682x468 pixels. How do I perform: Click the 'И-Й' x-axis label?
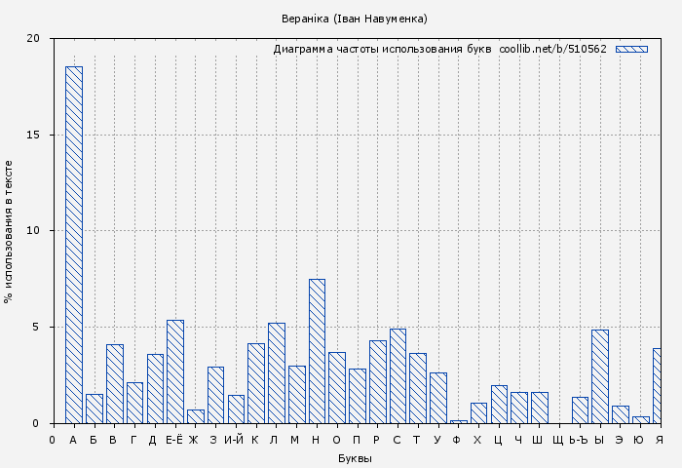click(234, 441)
